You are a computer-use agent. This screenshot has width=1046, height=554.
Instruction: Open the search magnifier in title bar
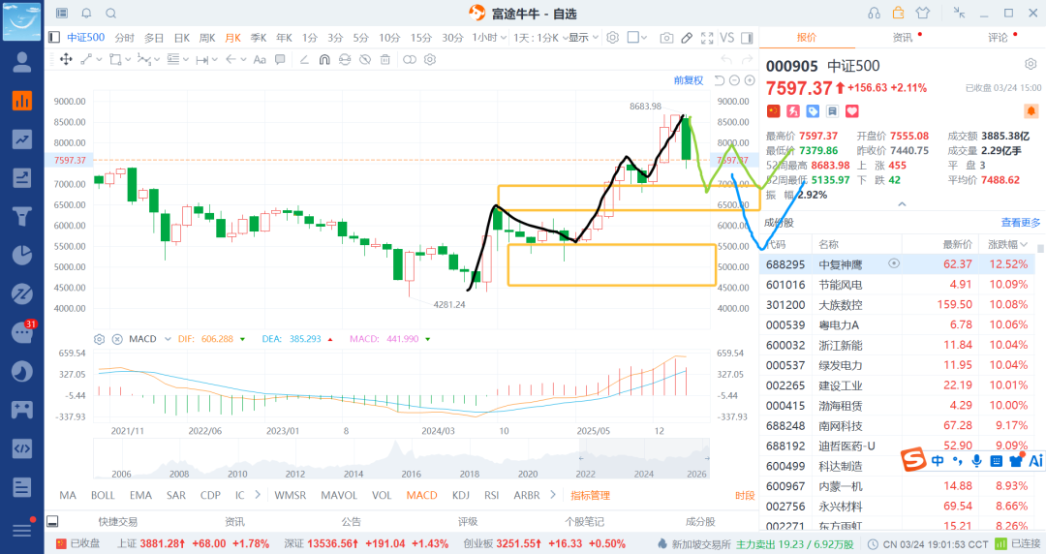pos(111,14)
